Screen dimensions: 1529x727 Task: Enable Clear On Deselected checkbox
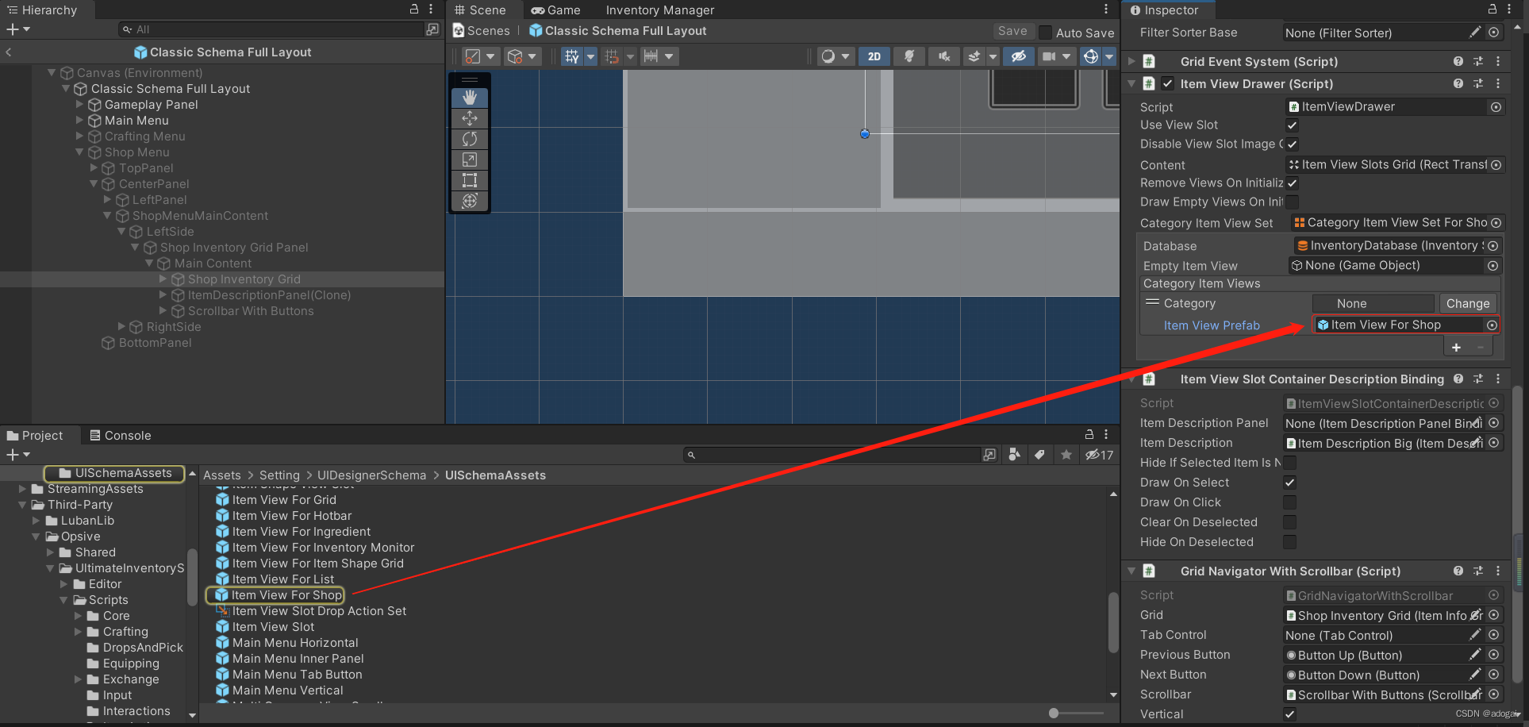(1289, 522)
